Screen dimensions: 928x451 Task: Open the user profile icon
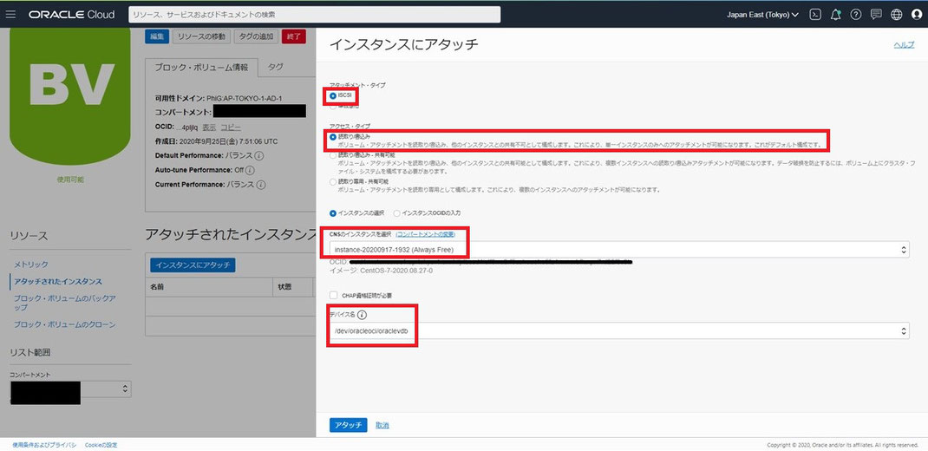(x=917, y=15)
